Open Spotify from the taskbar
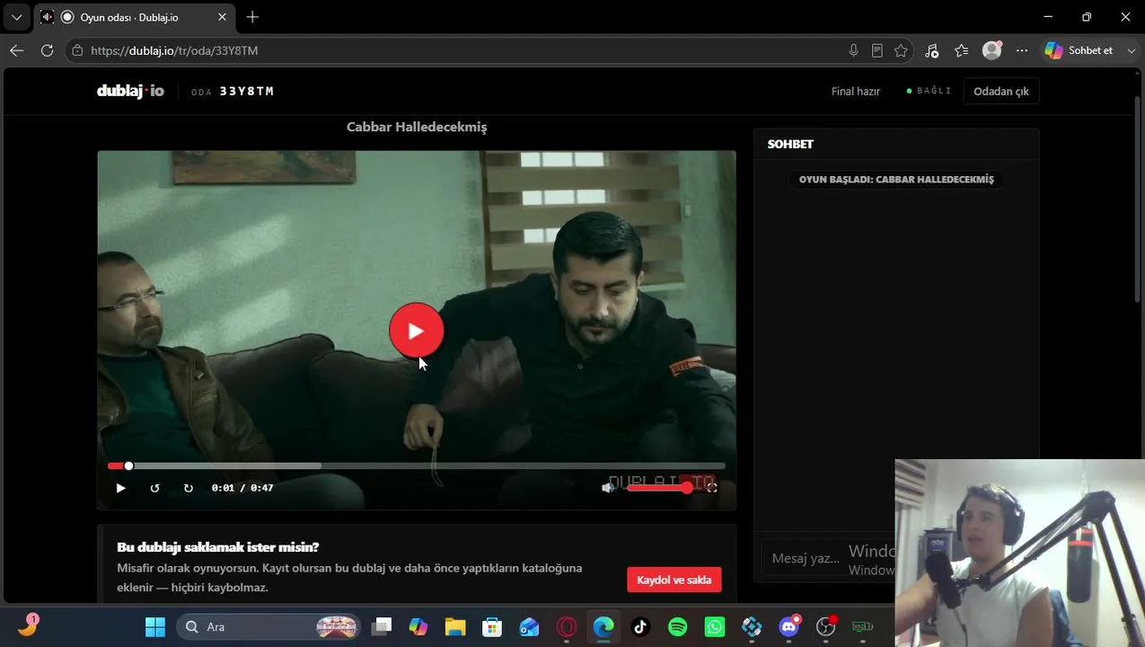This screenshot has width=1145, height=647. 678,626
